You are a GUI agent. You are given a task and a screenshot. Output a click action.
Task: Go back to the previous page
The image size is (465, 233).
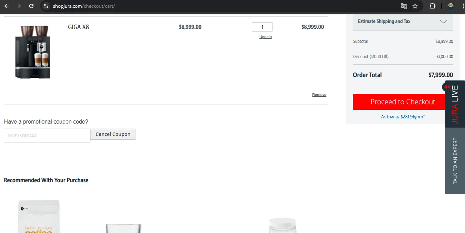(7, 6)
